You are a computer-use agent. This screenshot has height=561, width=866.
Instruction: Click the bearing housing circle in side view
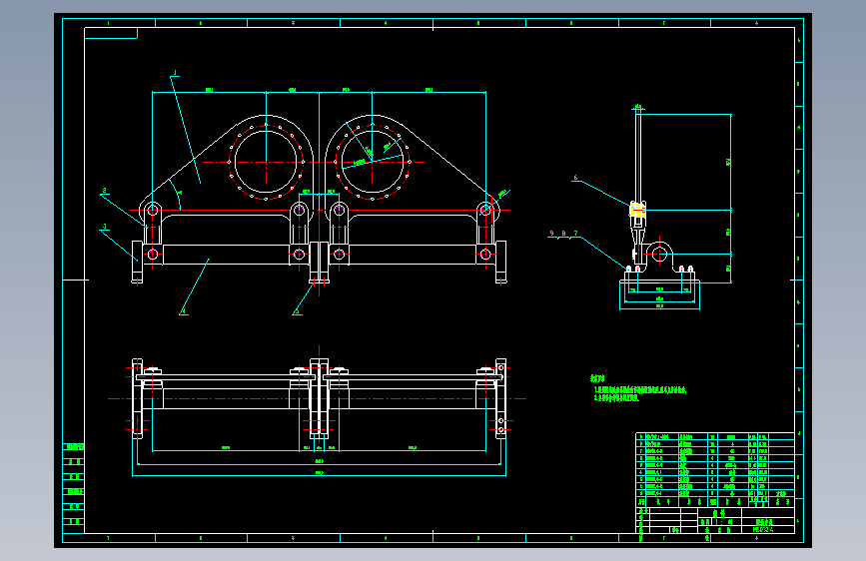pyautogui.click(x=659, y=255)
